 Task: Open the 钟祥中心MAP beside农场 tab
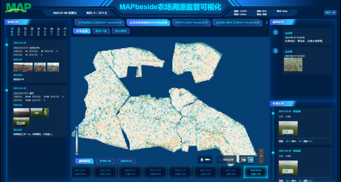tap(191, 23)
